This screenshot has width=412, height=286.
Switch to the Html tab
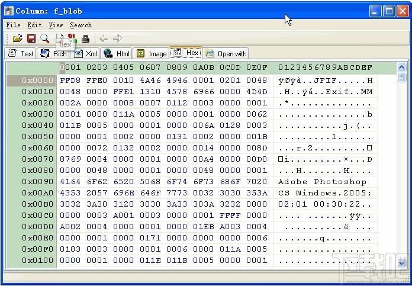(x=116, y=53)
